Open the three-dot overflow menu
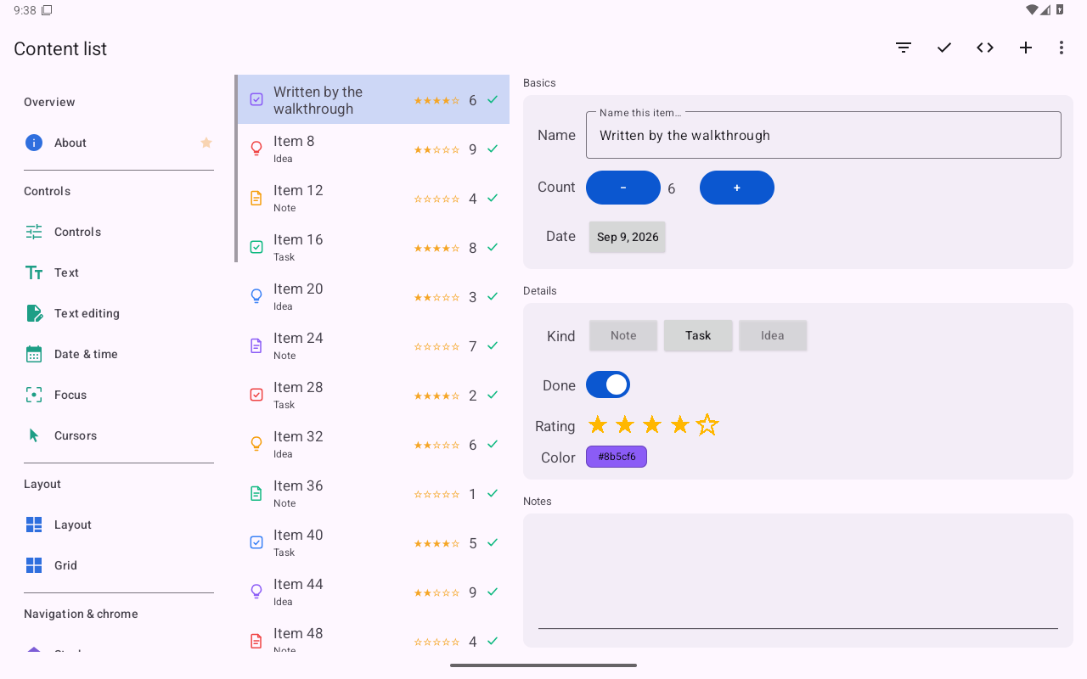The height and width of the screenshot is (679, 1087). [x=1062, y=48]
